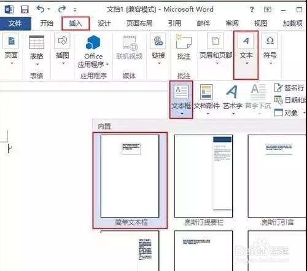Switch to the 开始 tab
Viewport: 307px width, 271px height.
point(47,23)
